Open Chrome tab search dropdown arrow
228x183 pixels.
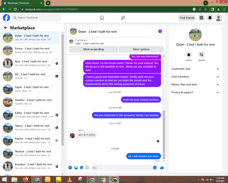pyautogui.click(x=206, y=3)
